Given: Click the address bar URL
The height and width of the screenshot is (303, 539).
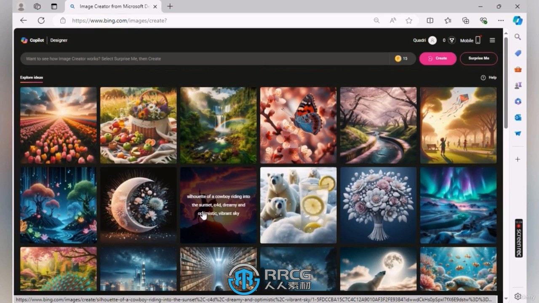Looking at the screenshot, I should tap(119, 20).
